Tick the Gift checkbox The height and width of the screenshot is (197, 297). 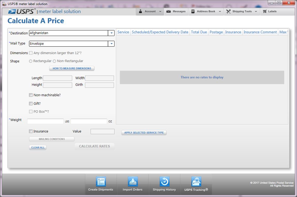31,103
